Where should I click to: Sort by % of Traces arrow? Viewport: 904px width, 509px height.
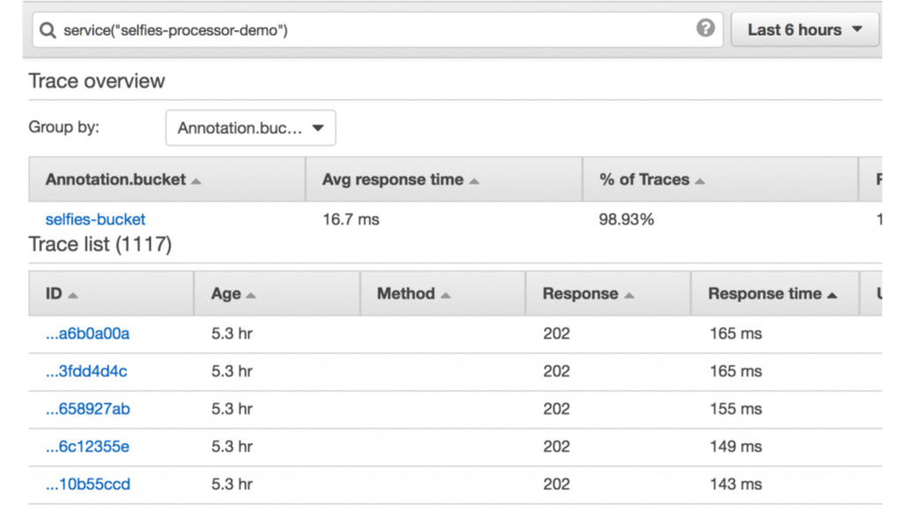coord(700,180)
